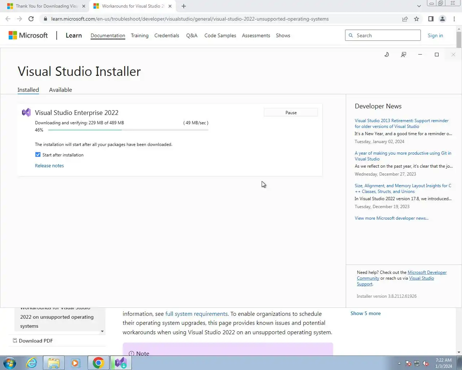Close the Thank You for Downloading tab

click(83, 6)
